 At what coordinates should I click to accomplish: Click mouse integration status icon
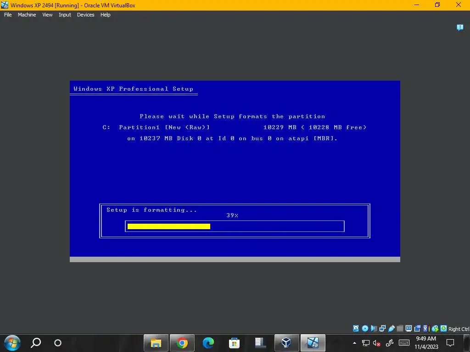pos(435,328)
